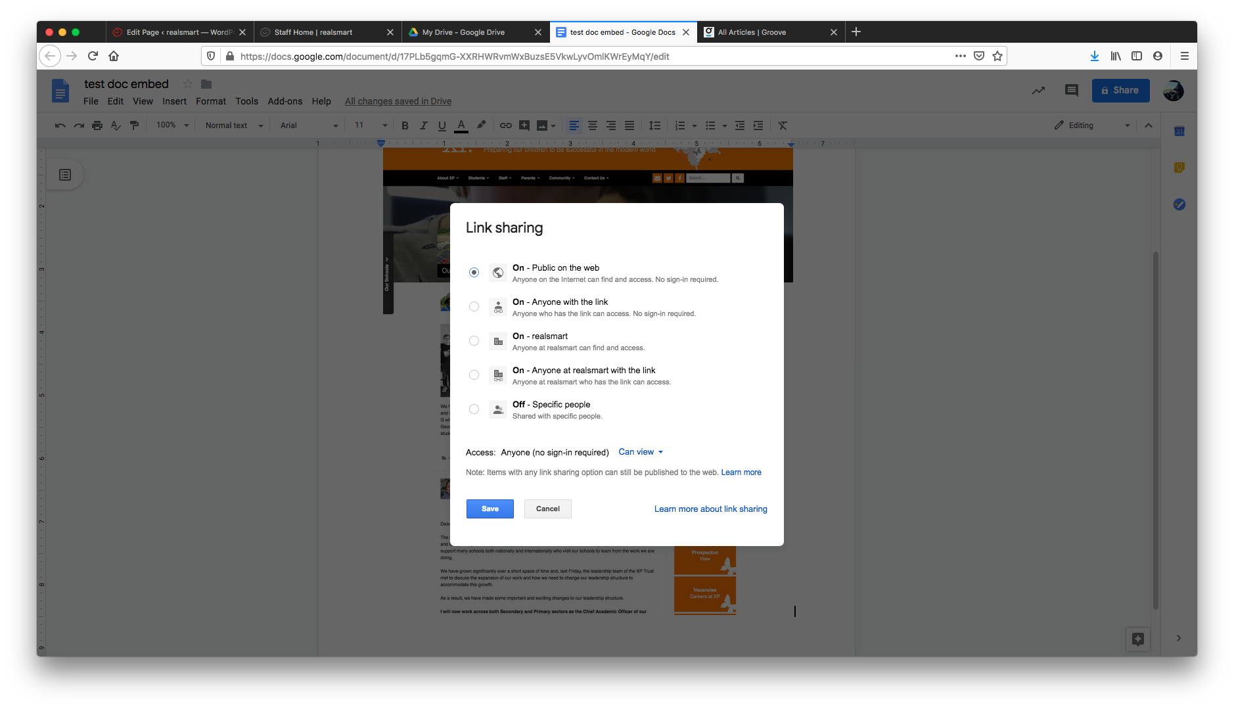
Task: Open the Firefox hamburger menu
Action: (x=1184, y=56)
